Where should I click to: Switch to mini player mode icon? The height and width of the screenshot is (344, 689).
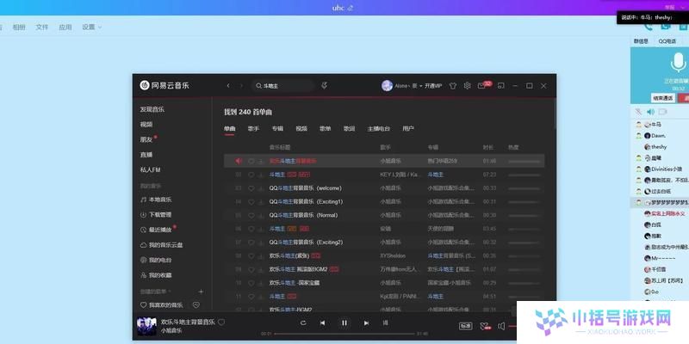click(x=500, y=85)
